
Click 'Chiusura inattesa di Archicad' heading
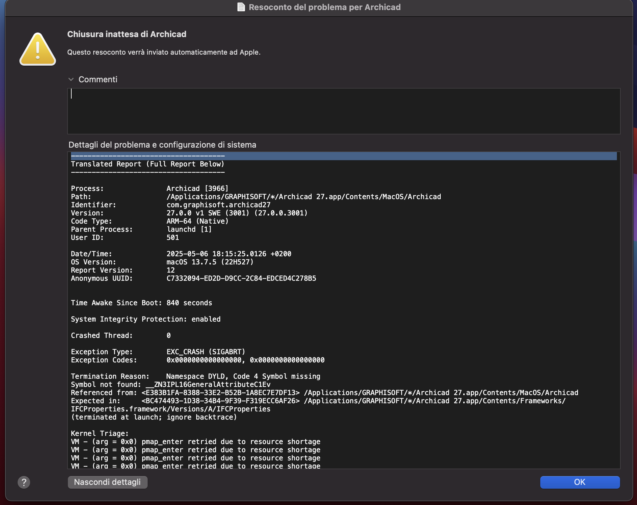[x=127, y=34]
